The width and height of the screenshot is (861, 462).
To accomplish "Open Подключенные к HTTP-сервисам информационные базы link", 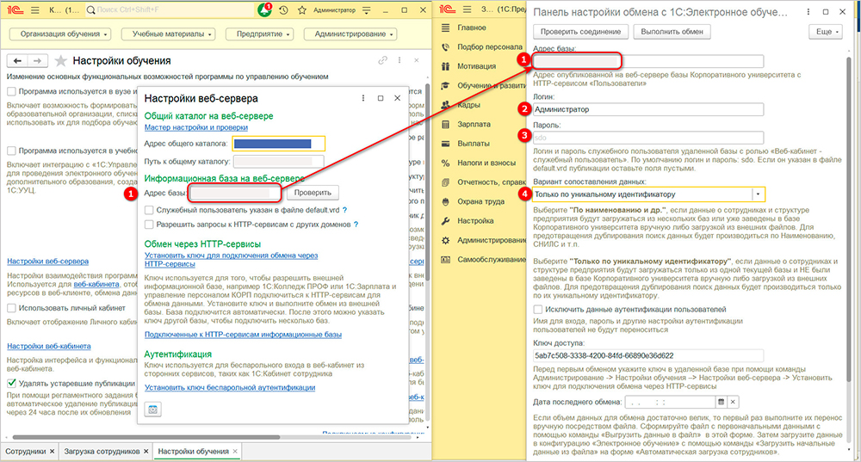I will (243, 334).
